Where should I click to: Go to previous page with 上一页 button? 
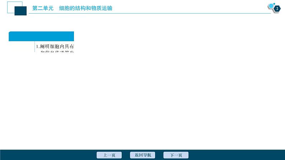[109, 155]
